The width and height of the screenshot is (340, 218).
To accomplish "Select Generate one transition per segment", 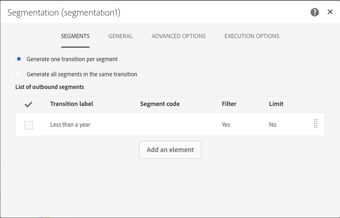I will [19, 59].
